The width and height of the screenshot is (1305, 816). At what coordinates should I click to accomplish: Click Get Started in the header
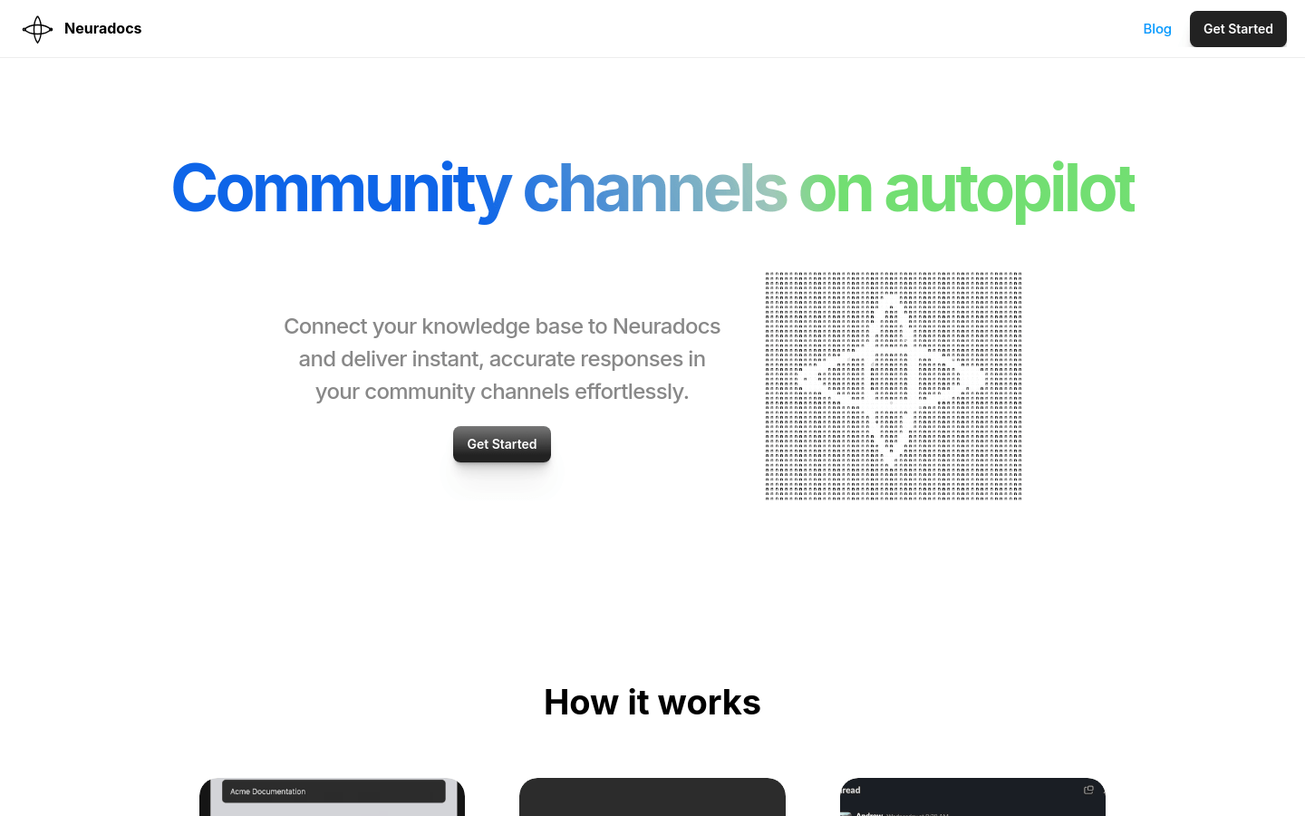coord(1238,29)
